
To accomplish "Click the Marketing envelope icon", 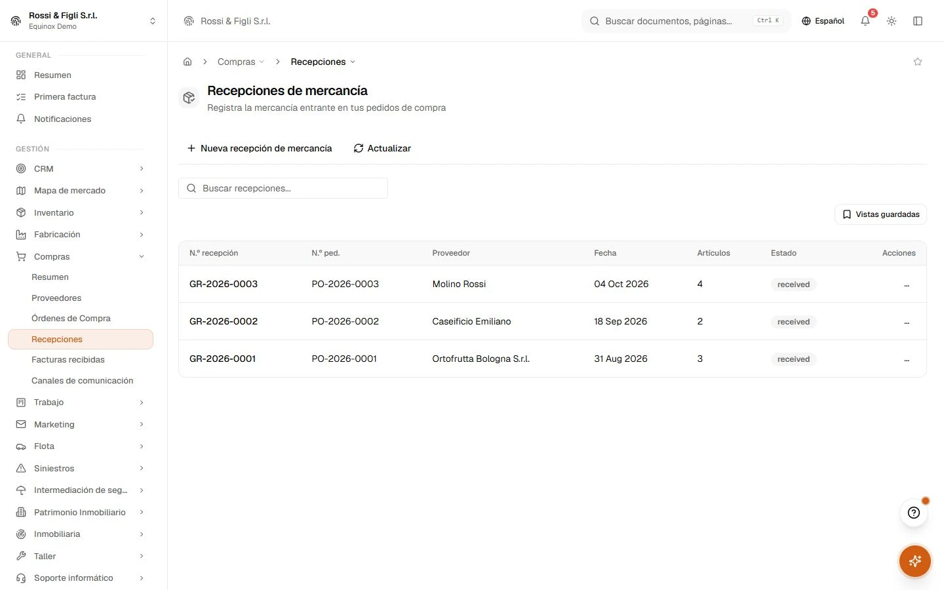I will click(x=21, y=425).
